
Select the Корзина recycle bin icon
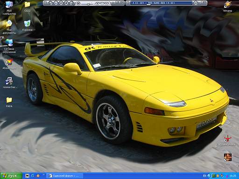(27, 26)
